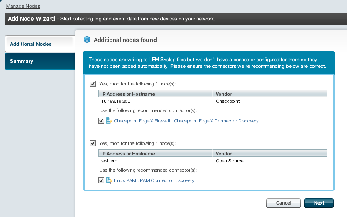347x217 pixels.
Task: Uncheck monitor node checkbox for 10.199.19.250
Action: [x=93, y=84]
